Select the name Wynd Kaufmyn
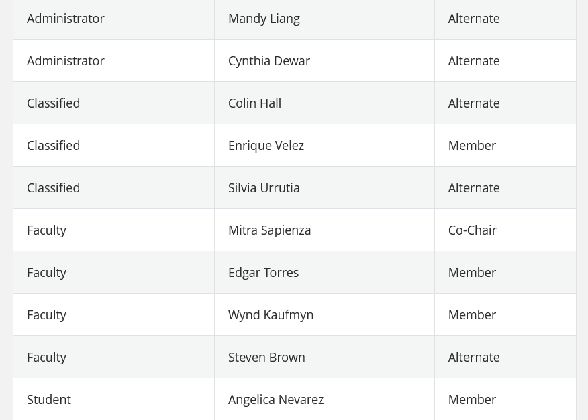The width and height of the screenshot is (588, 420). pos(271,315)
